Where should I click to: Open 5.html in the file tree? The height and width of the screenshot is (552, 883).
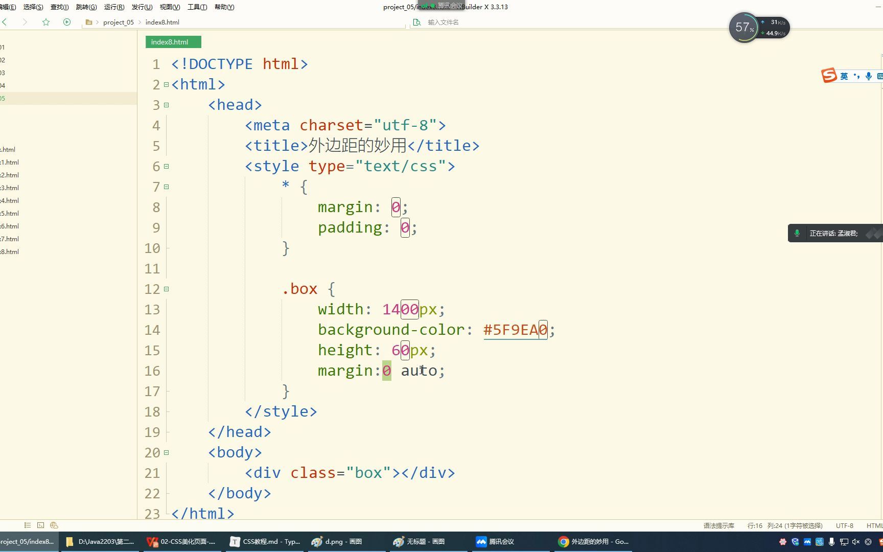10,213
